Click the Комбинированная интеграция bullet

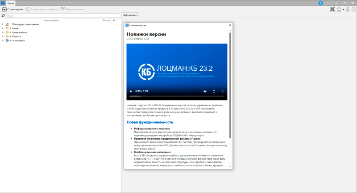[x=152, y=152]
